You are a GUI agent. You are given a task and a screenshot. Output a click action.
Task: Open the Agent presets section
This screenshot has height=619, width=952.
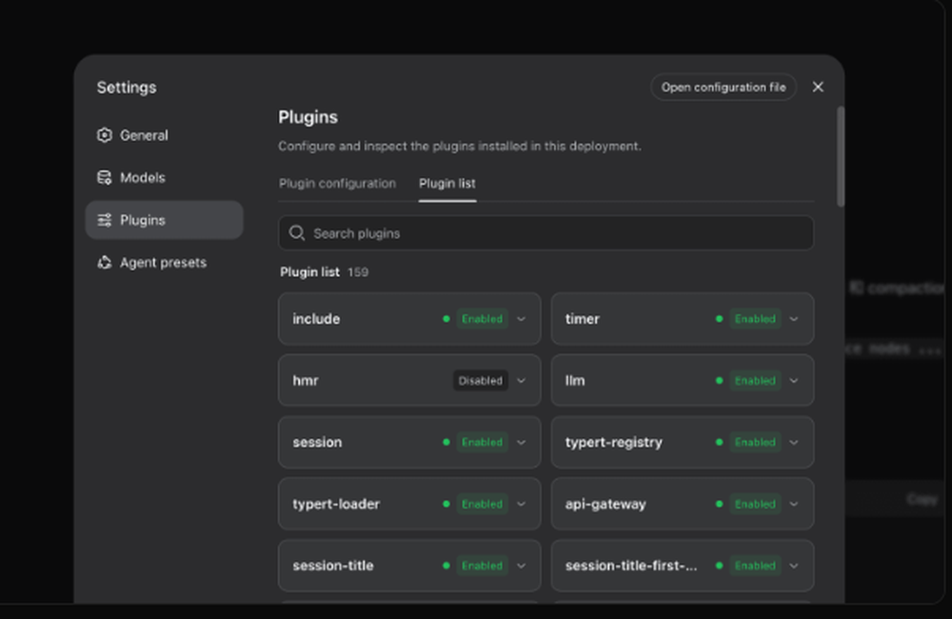click(164, 263)
